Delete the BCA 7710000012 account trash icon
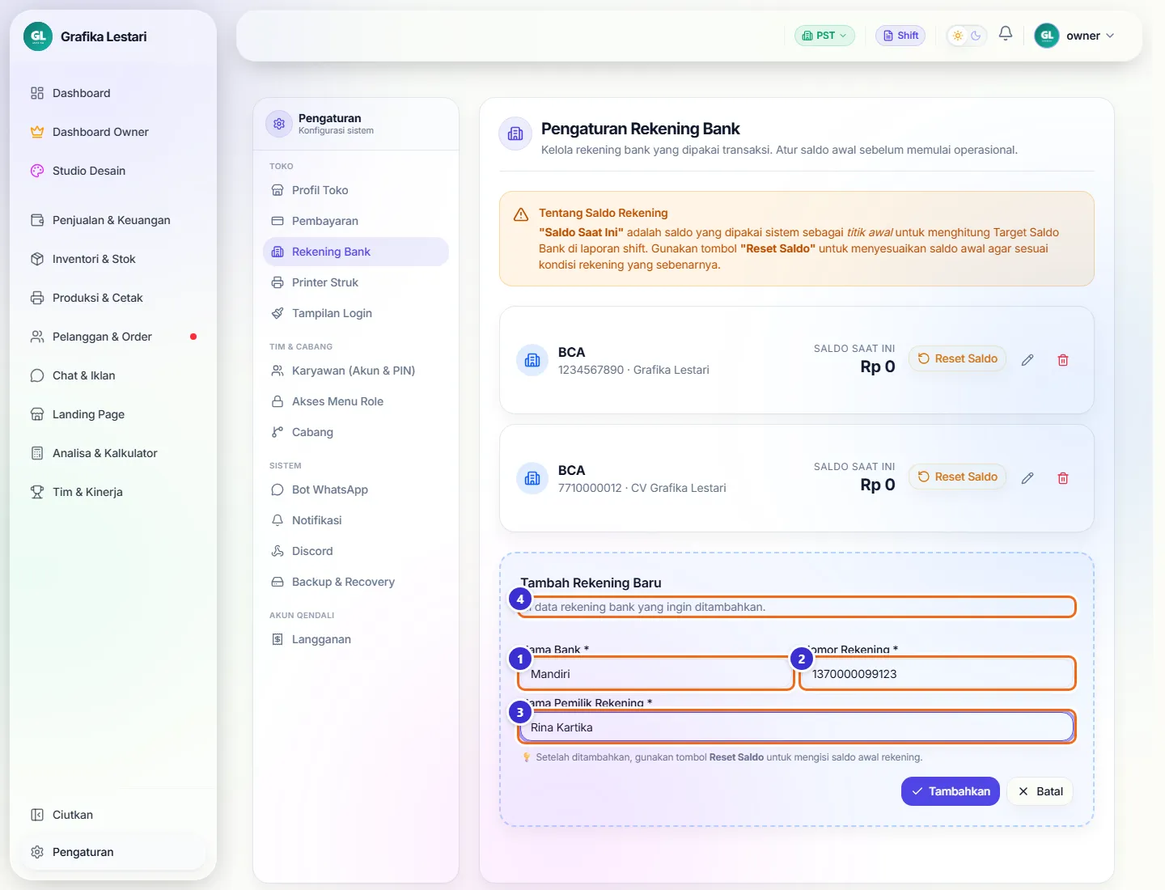The height and width of the screenshot is (890, 1165). (x=1063, y=478)
